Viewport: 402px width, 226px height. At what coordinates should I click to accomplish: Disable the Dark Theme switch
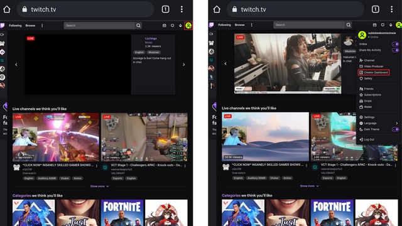click(395, 129)
